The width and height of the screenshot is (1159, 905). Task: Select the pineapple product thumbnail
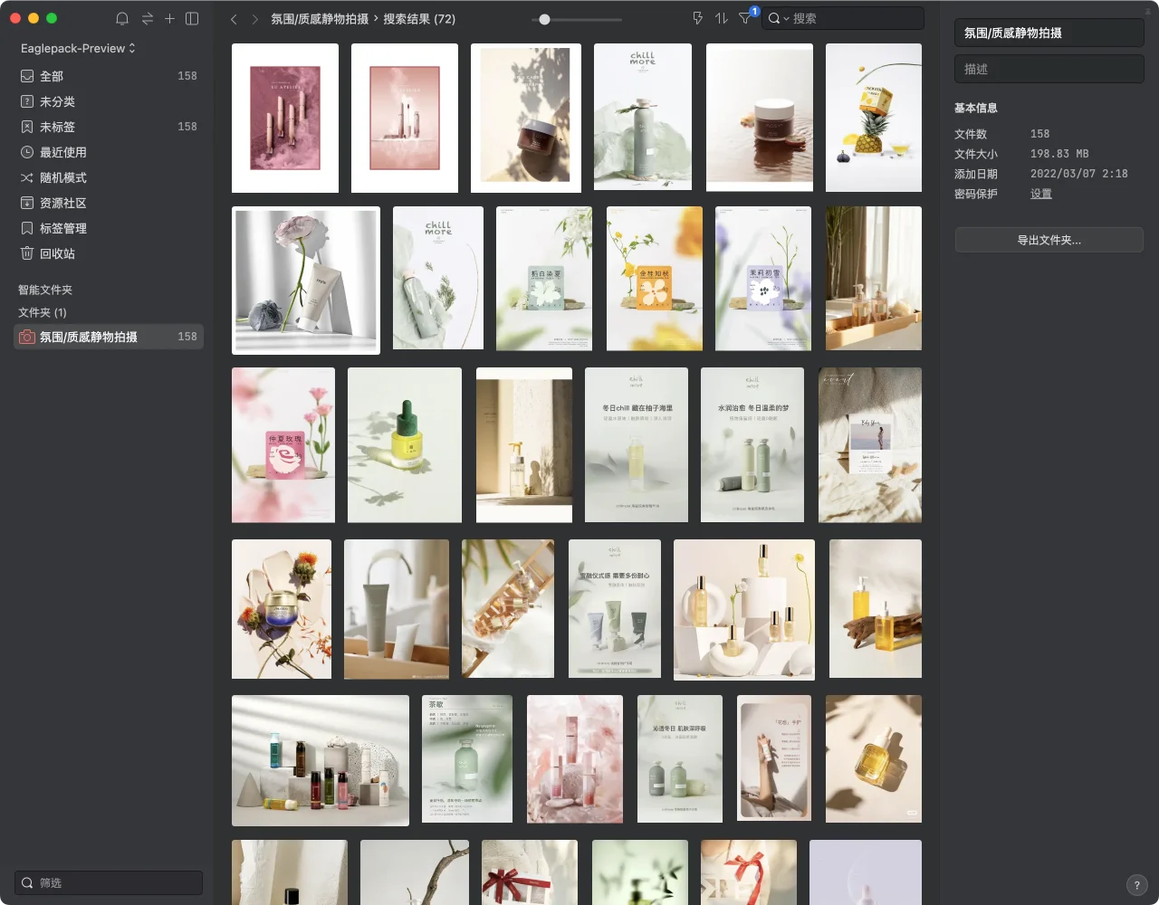point(874,118)
